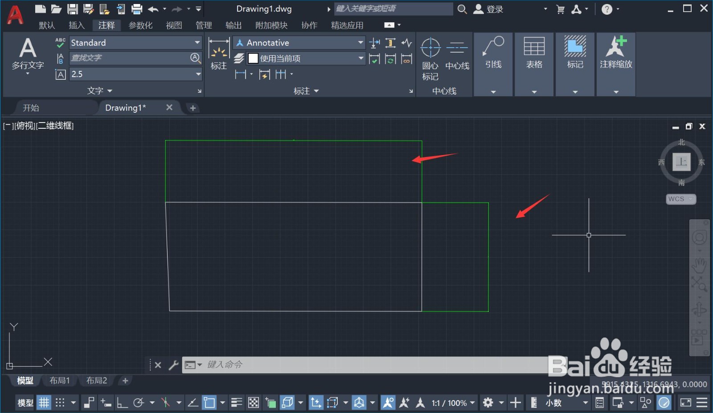Open customize wrench icon in command line

click(173, 365)
